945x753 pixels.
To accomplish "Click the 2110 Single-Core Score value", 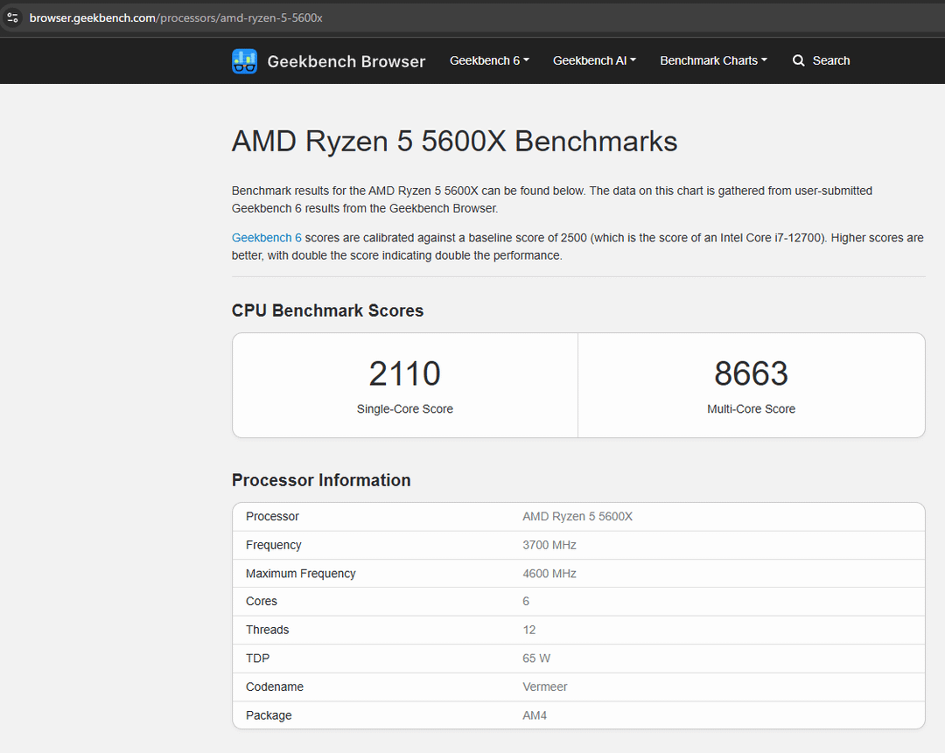I will [x=404, y=374].
